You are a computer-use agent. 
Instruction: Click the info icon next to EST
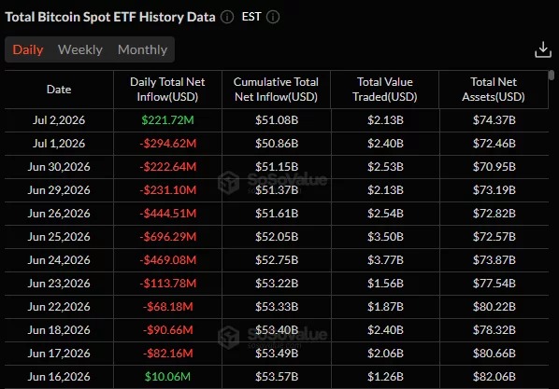[x=273, y=17]
